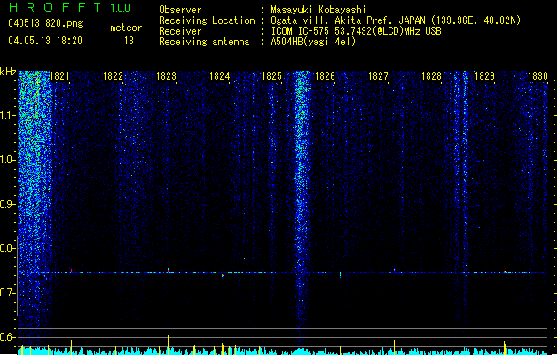This screenshot has width=558, height=355.
Task: Click the Observer field label
Action: point(180,10)
